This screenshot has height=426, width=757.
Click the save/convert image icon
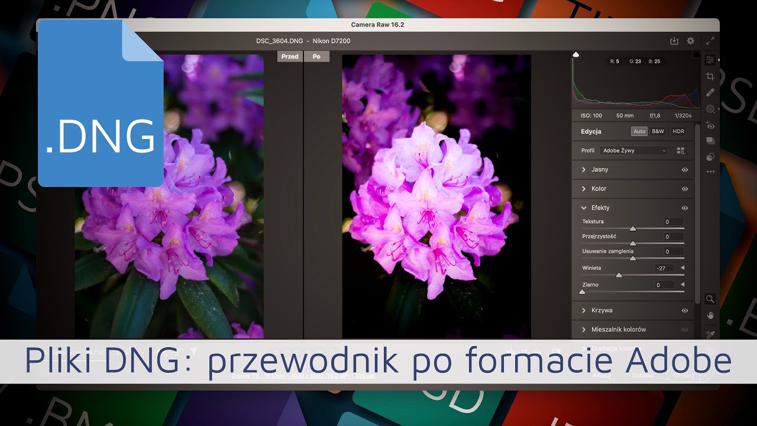674,41
